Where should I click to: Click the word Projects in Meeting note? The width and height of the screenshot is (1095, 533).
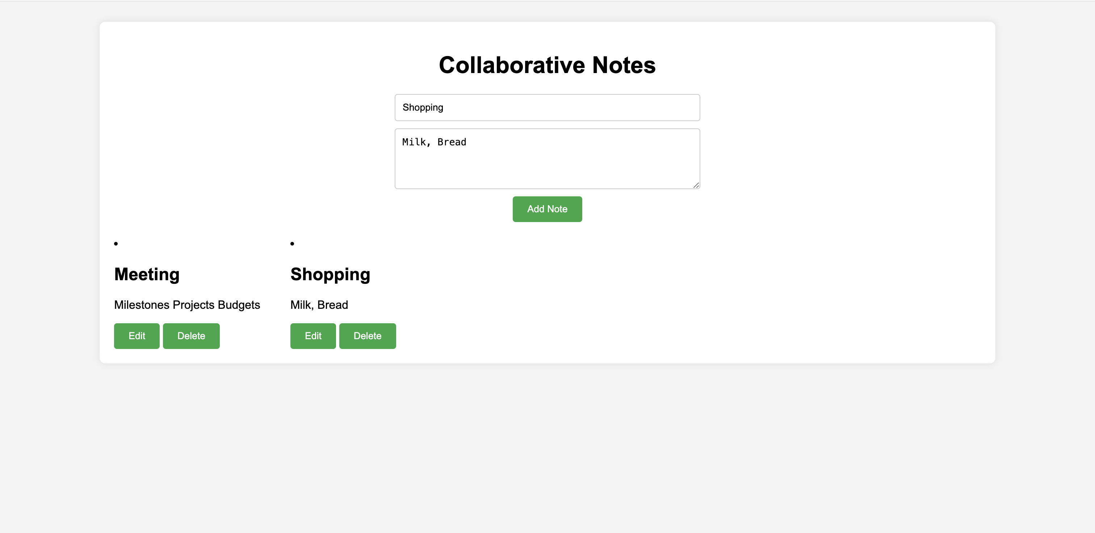pos(193,305)
